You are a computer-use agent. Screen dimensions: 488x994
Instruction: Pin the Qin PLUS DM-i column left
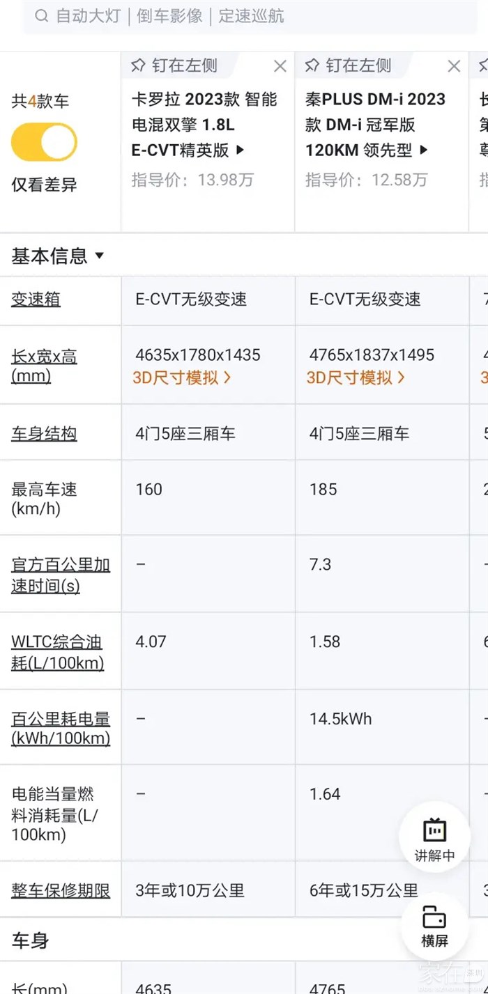(348, 66)
